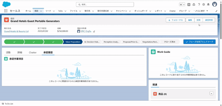The width and height of the screenshot is (222, 106).
Task: Select the Value Proposition path stage
Action: tap(73, 42)
